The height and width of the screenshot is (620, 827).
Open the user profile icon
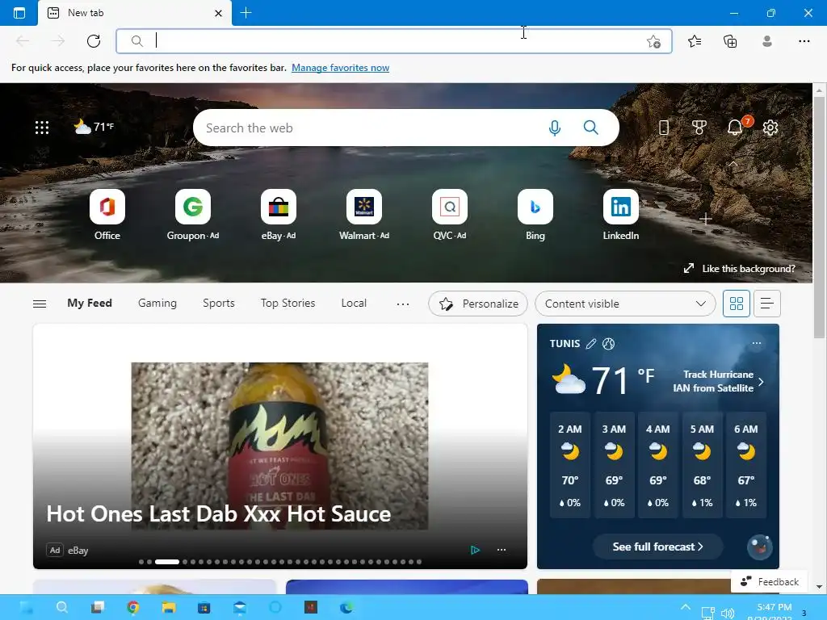click(x=767, y=41)
